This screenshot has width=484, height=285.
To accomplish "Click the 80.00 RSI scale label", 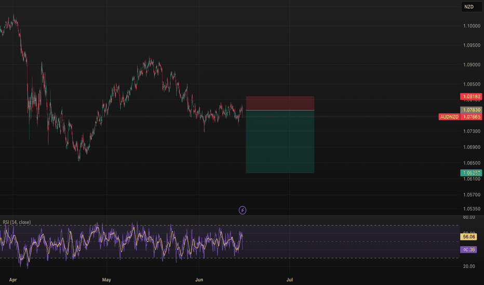I will point(469,217).
